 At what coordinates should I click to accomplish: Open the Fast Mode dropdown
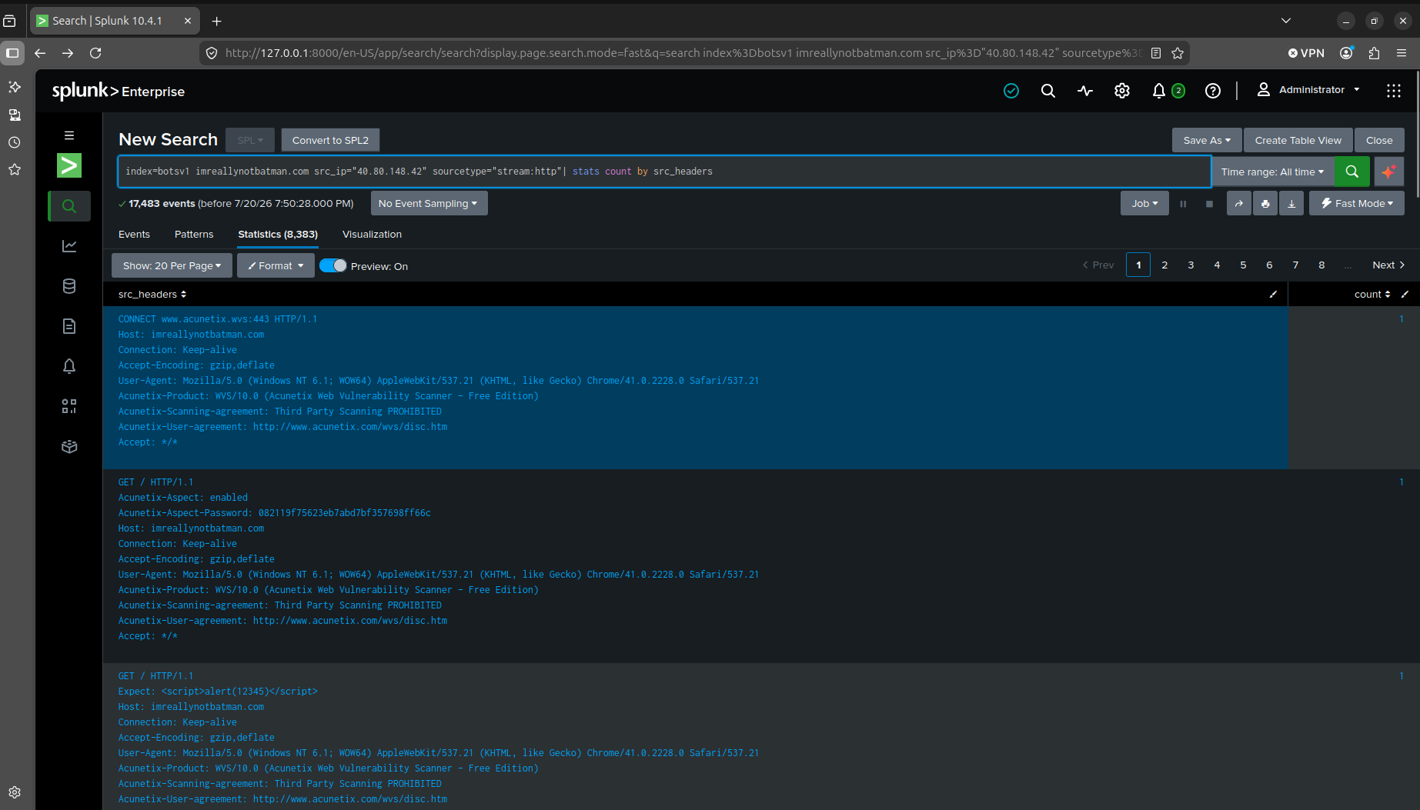[x=1357, y=204]
